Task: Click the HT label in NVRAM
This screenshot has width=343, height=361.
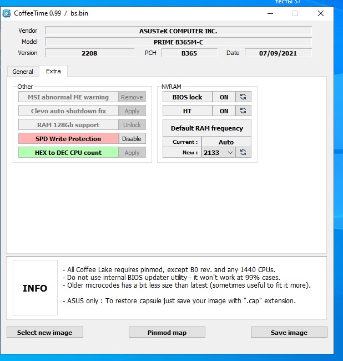Action: 187,111
